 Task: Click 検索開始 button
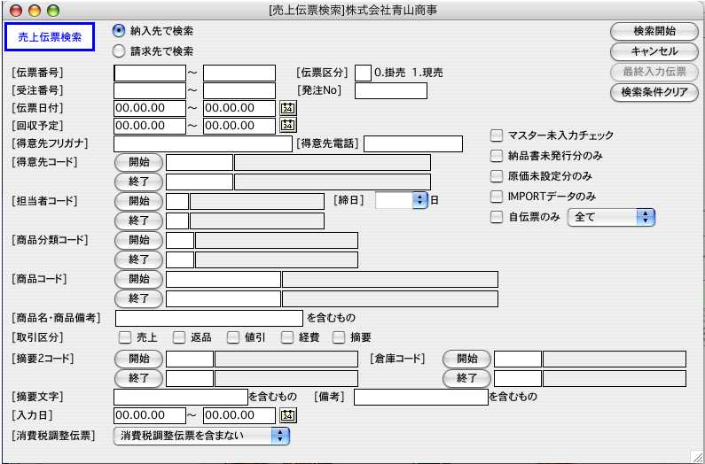click(x=654, y=31)
